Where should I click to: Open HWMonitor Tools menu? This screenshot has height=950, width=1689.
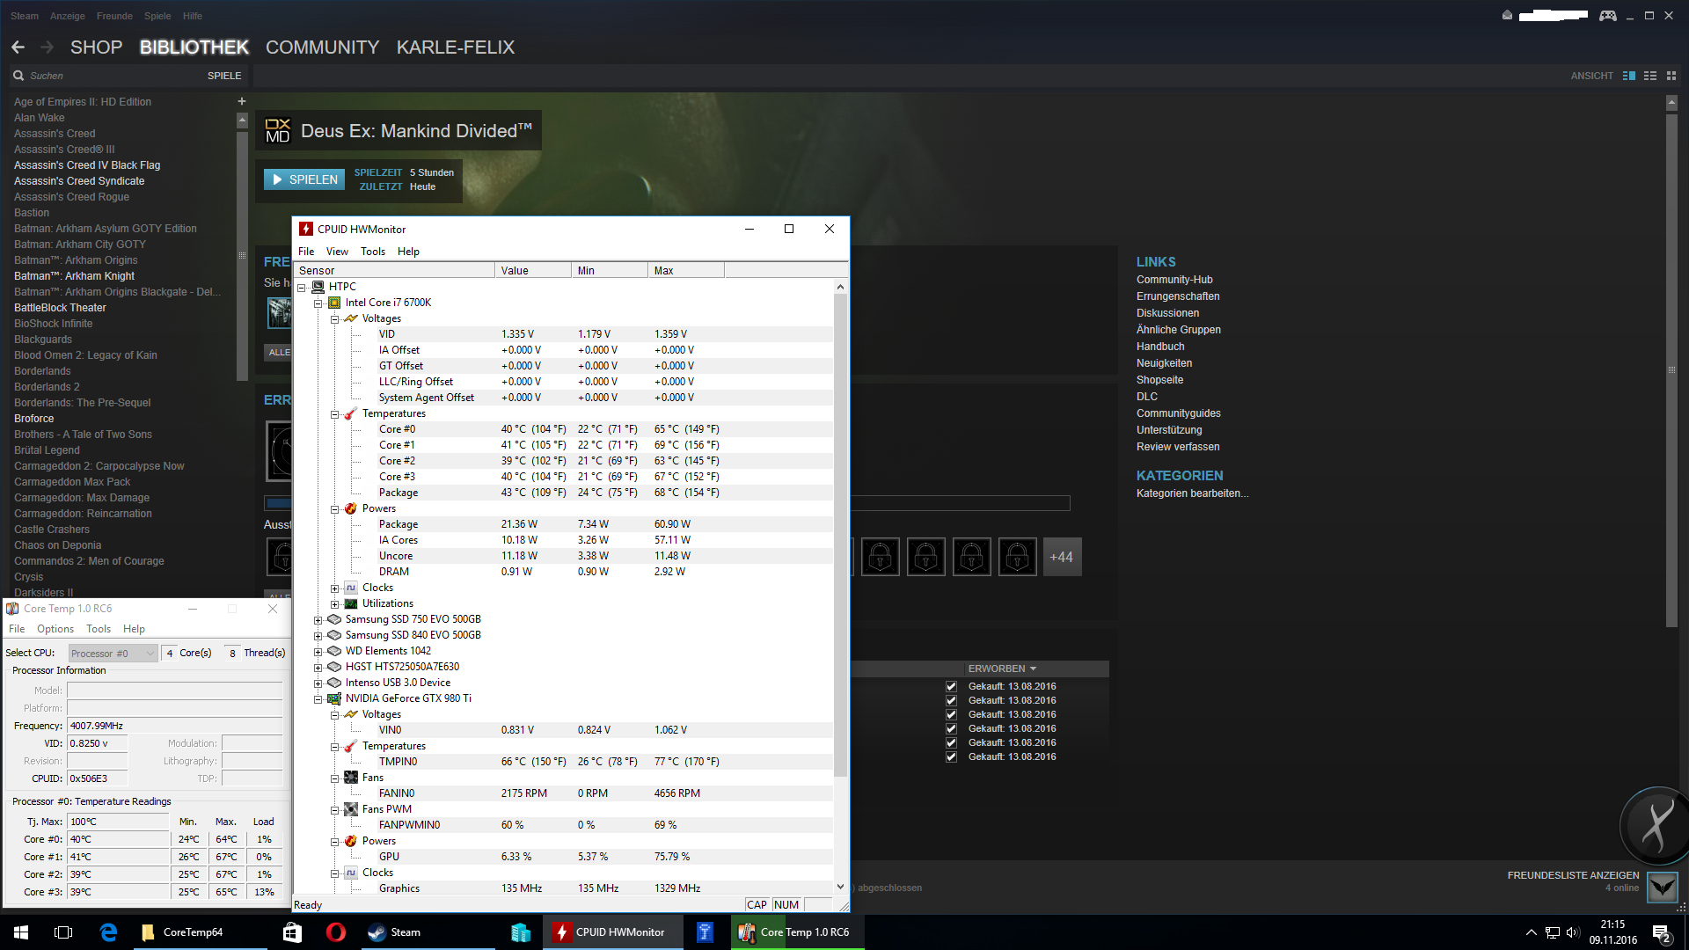pos(372,252)
